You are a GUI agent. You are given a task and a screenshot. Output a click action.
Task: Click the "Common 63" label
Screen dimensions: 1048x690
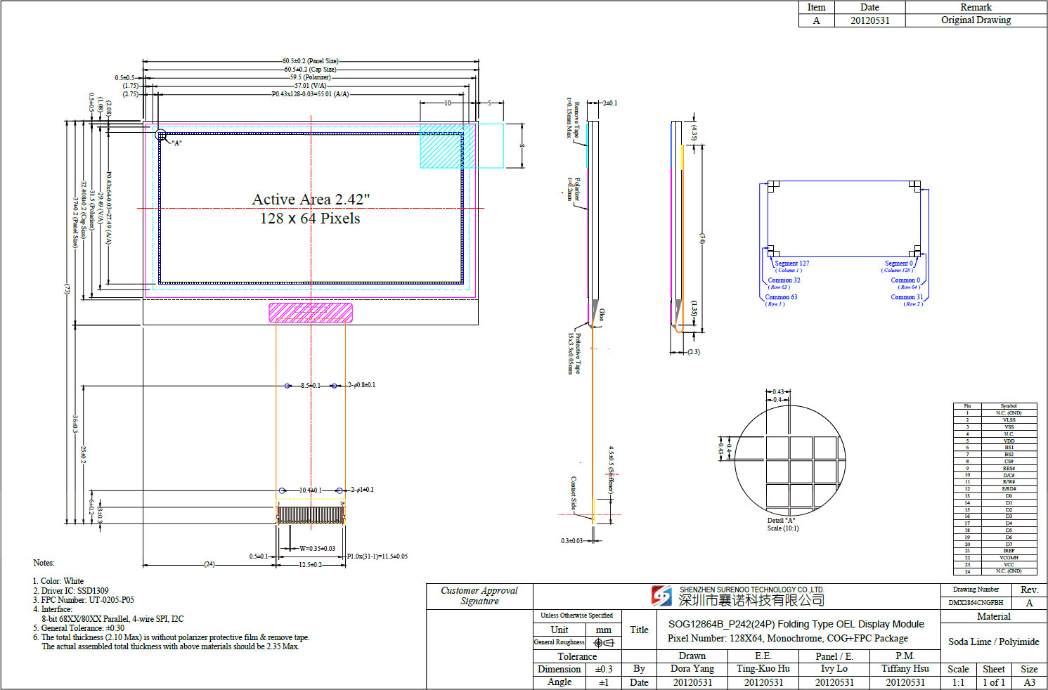click(x=781, y=297)
